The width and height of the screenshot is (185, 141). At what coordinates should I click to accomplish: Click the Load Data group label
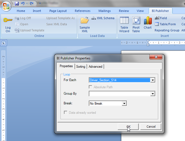[97, 36]
